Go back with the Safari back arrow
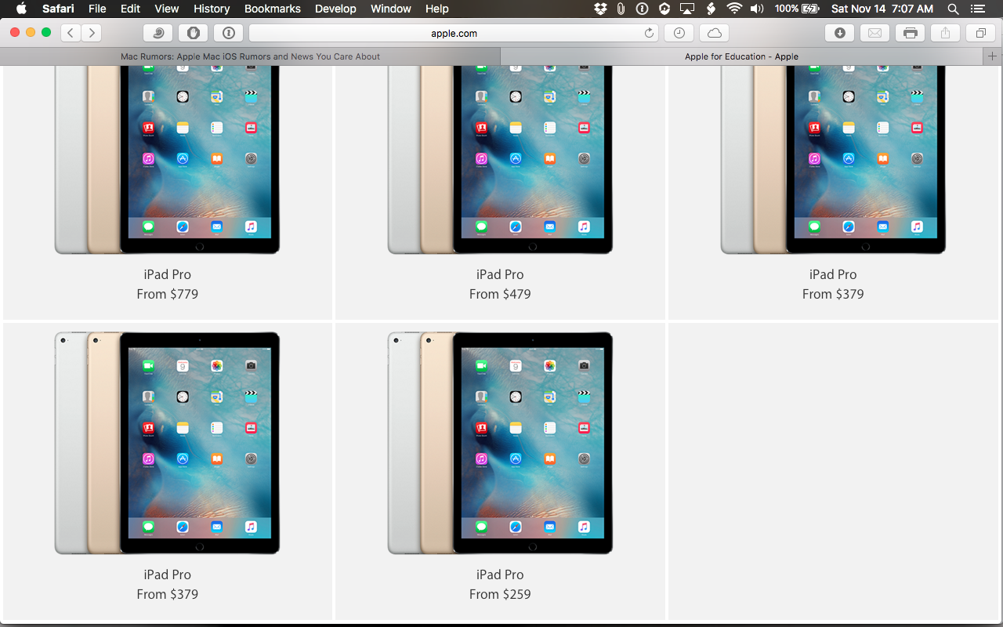Viewport: 1003px width, 627px height. click(x=71, y=33)
